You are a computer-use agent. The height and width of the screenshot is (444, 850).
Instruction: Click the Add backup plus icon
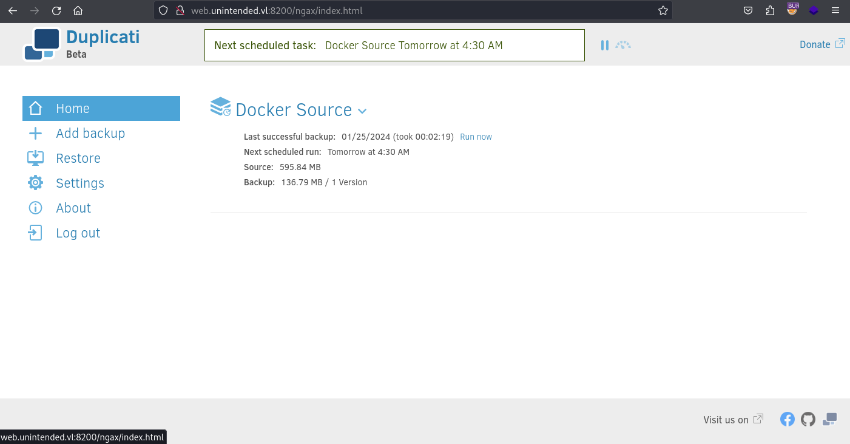tap(36, 133)
